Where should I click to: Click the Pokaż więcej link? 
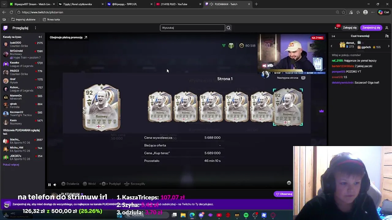tap(11, 165)
